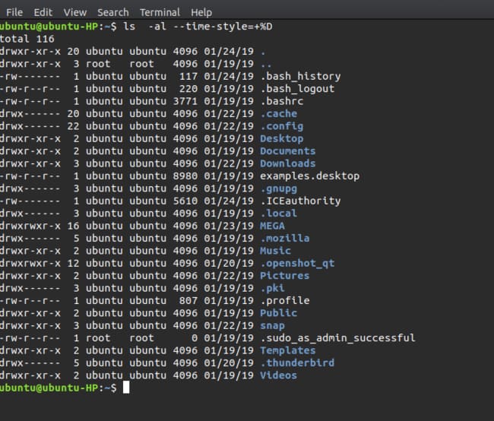The width and height of the screenshot is (494, 421).
Task: Click the cursor block at the bottom prompt
Action: point(126,388)
